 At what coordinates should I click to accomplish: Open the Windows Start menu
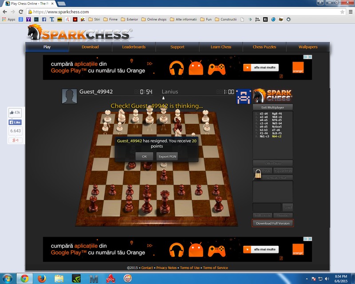point(7,278)
